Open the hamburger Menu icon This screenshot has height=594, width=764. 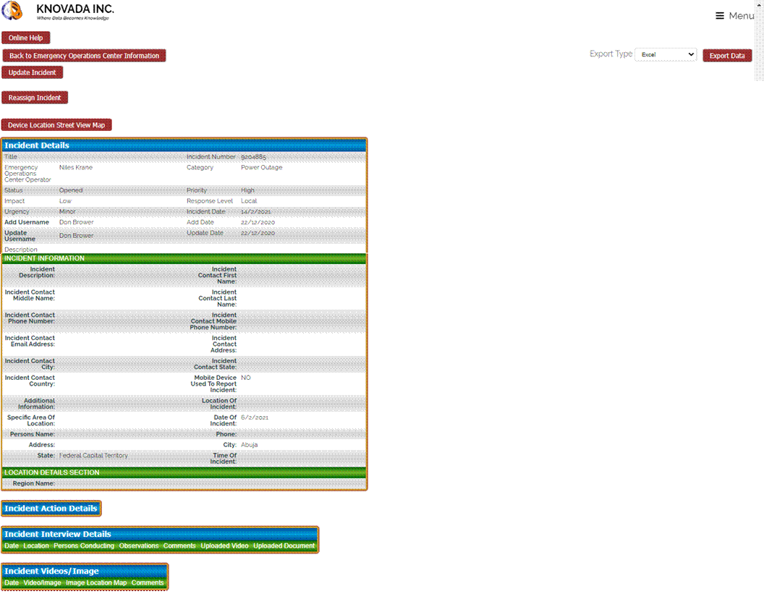[x=720, y=16]
